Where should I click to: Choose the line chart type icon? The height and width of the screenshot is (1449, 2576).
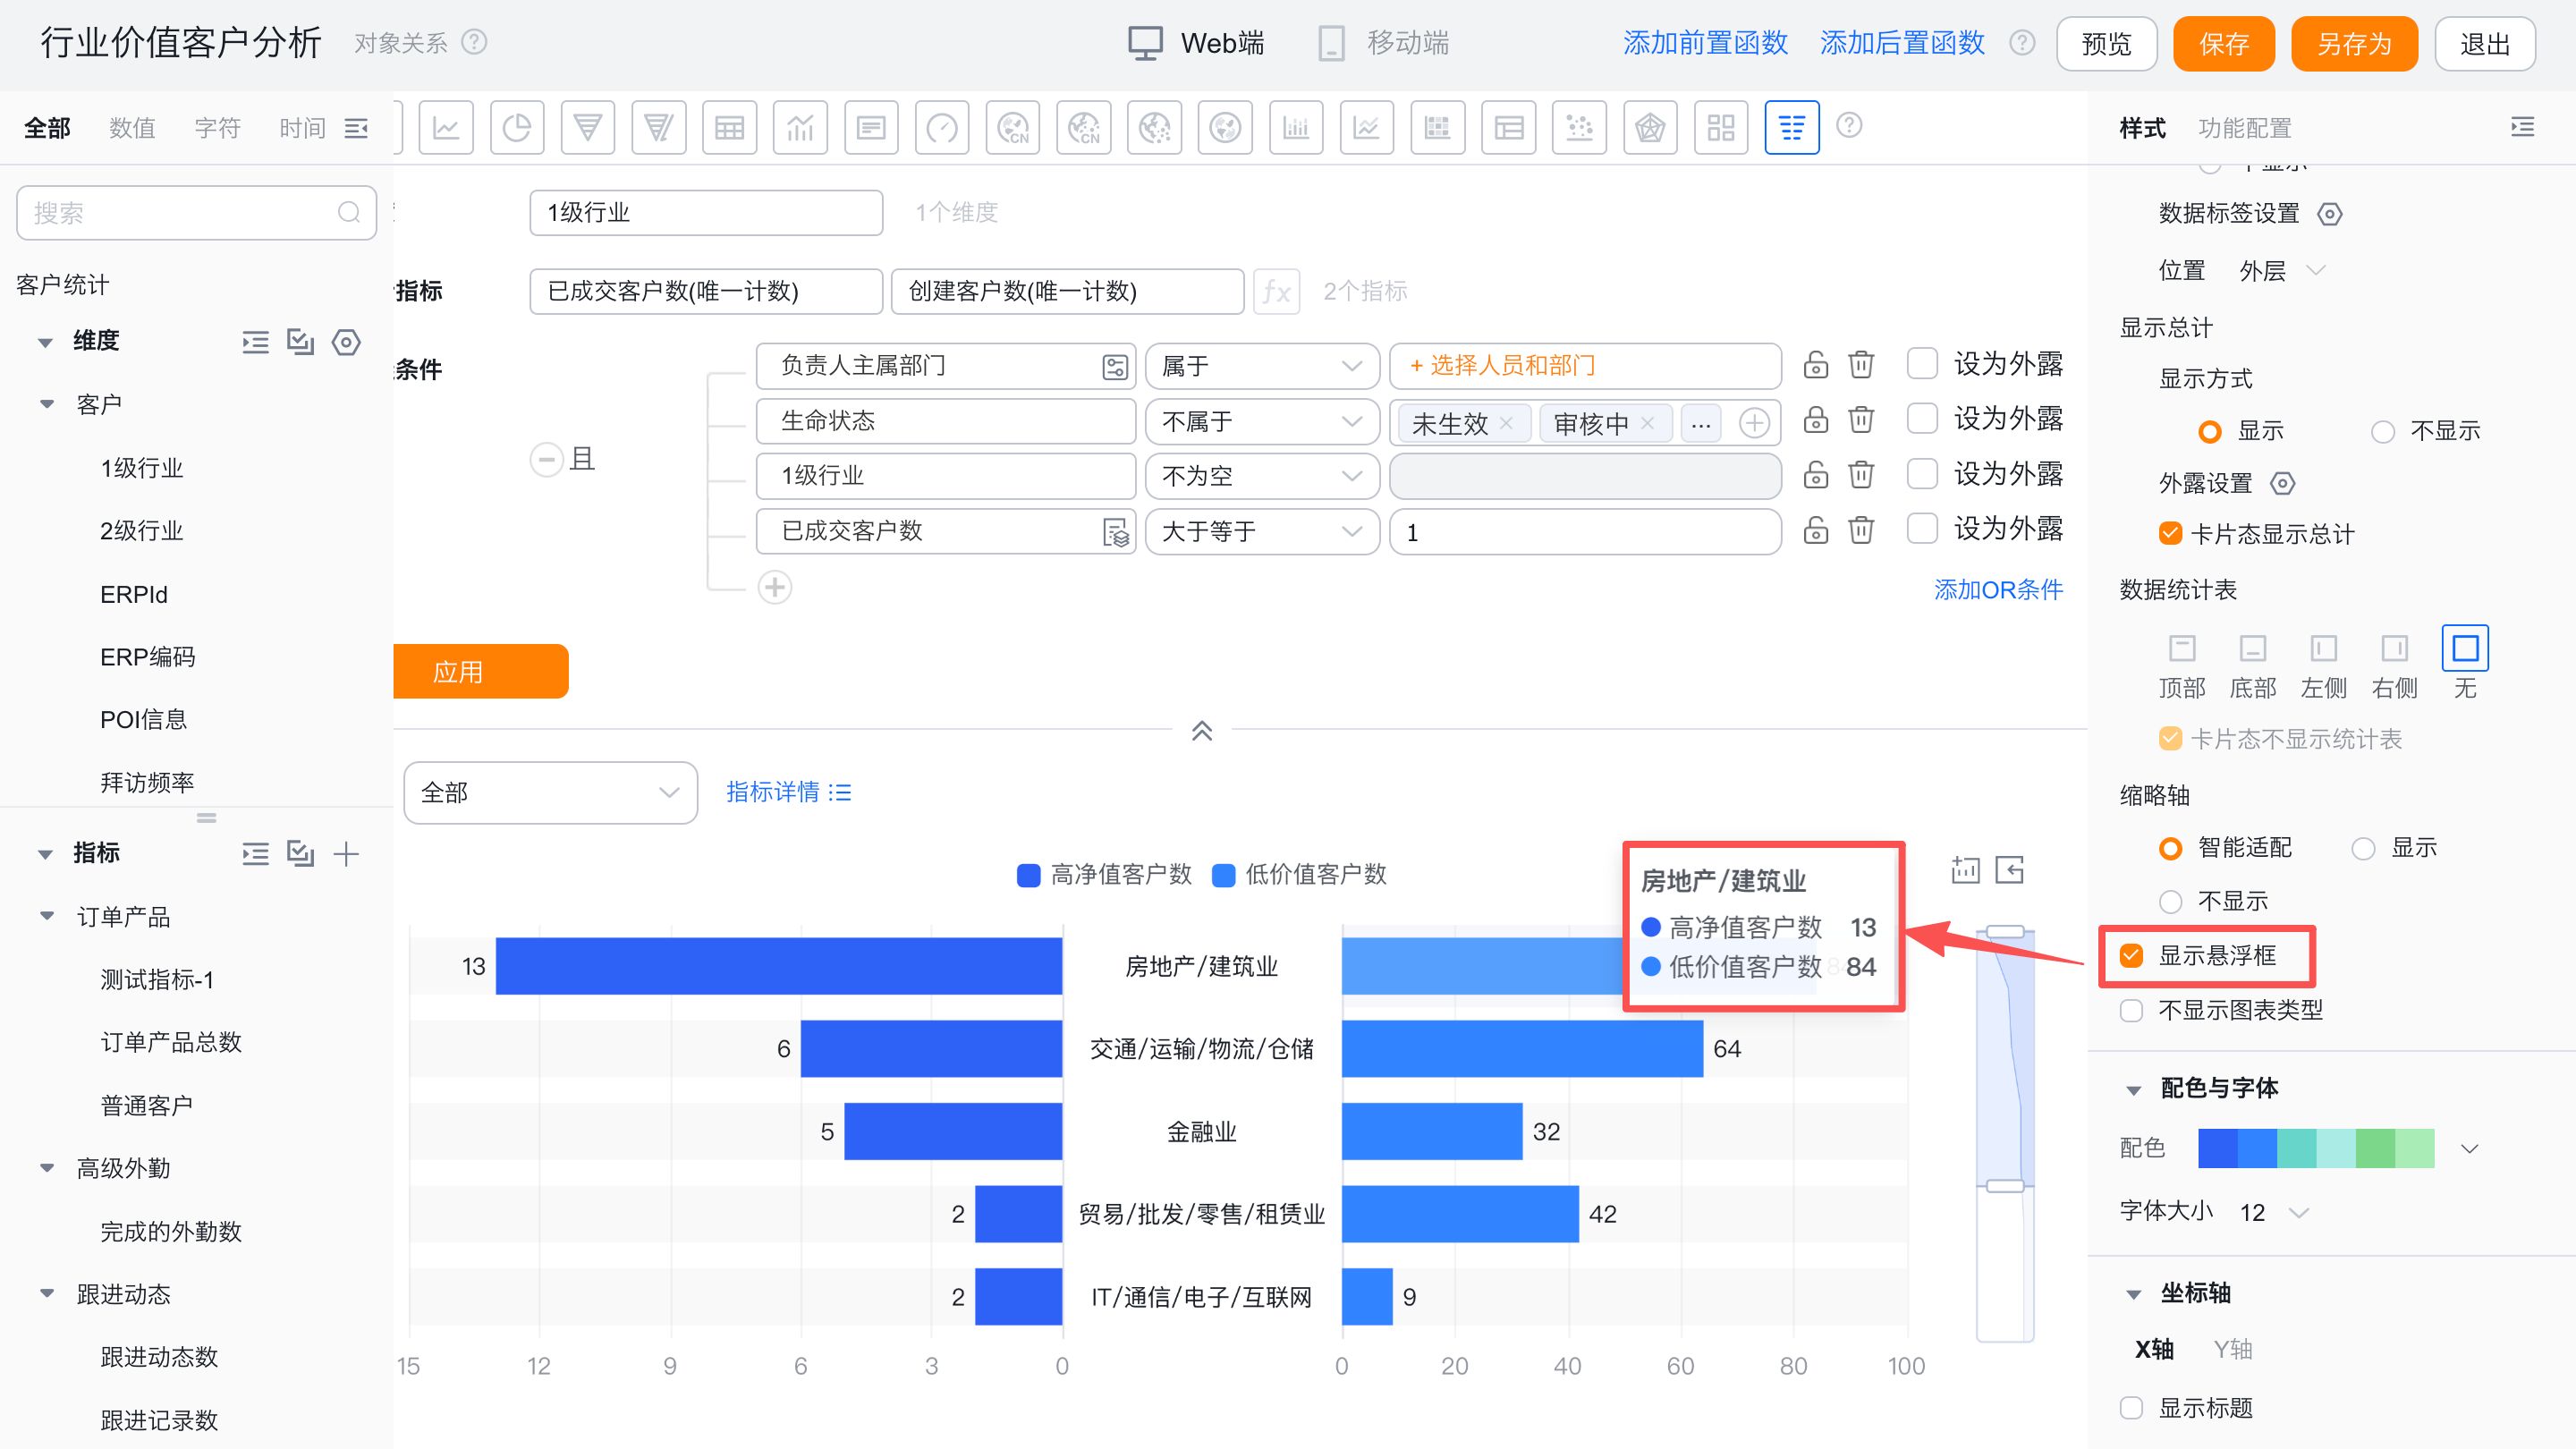(445, 127)
